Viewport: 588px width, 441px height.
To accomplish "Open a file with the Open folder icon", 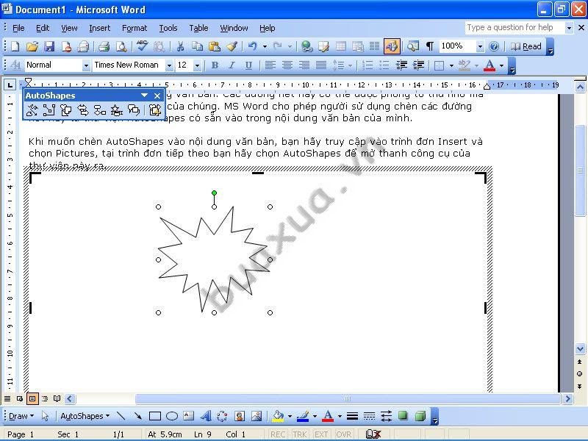I will coord(32,46).
